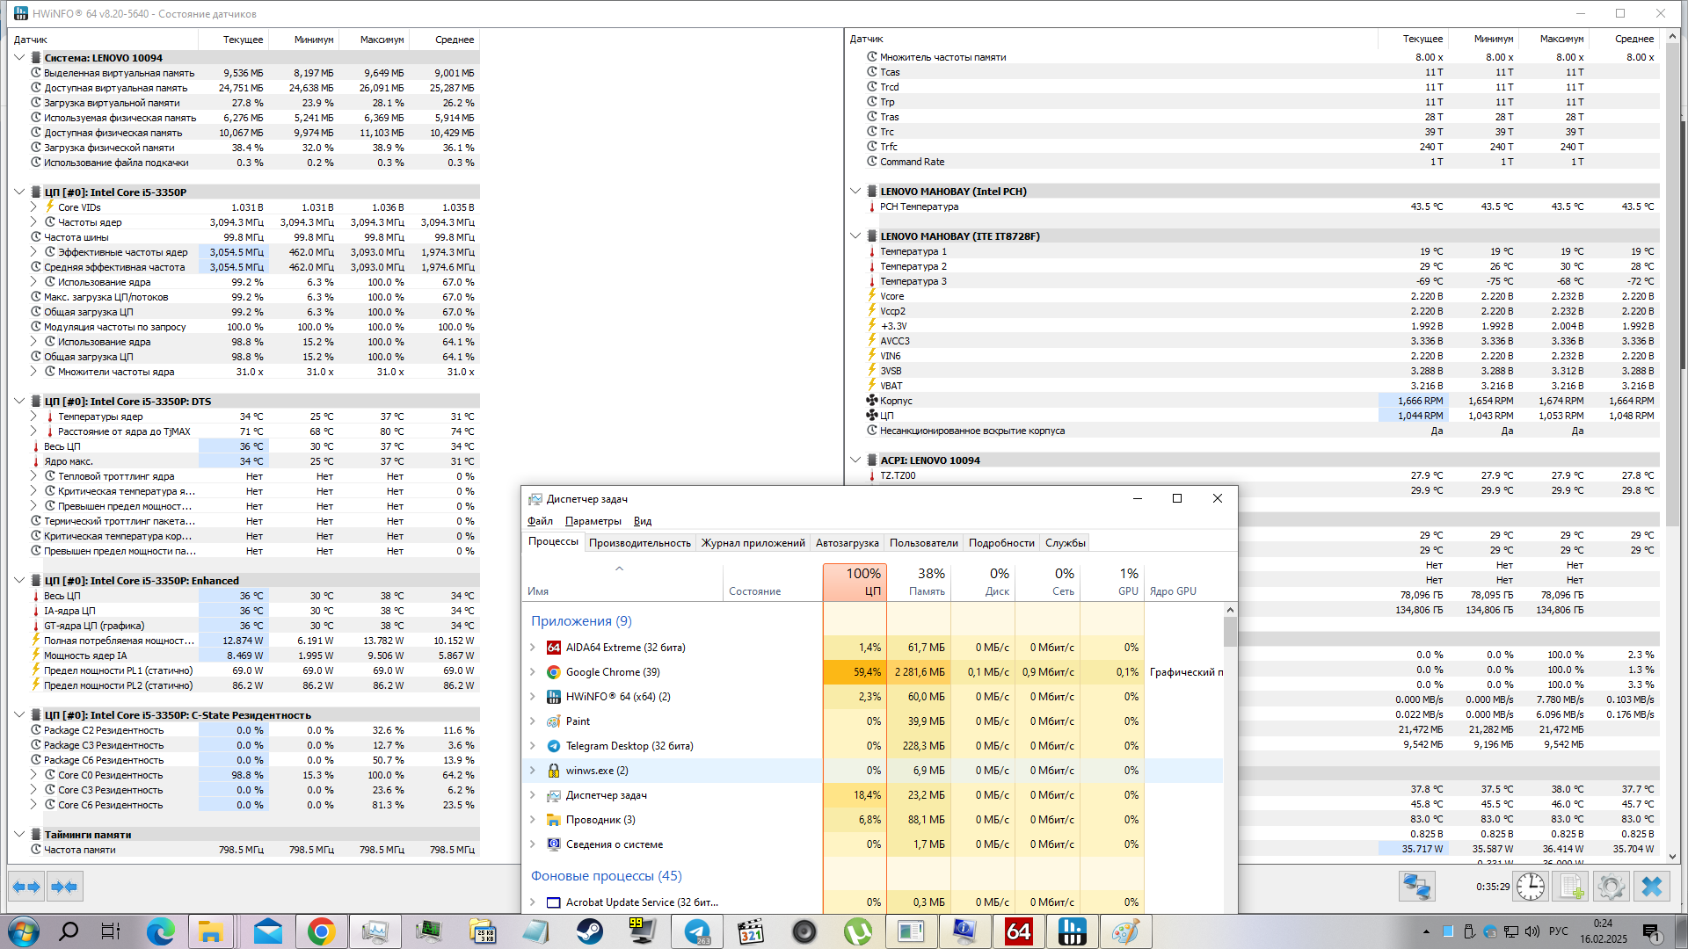The width and height of the screenshot is (1688, 949).
Task: Switch to the 'Подробности' tab
Action: [x=1001, y=543]
